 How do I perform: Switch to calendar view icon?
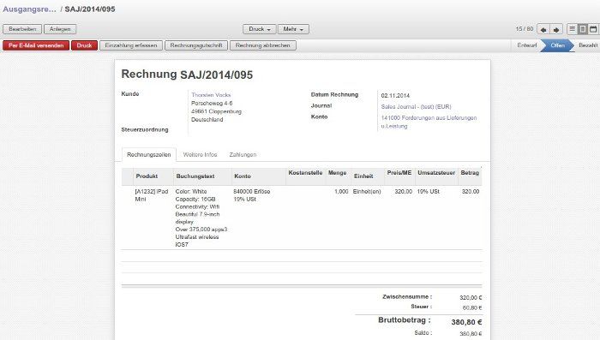pos(593,29)
